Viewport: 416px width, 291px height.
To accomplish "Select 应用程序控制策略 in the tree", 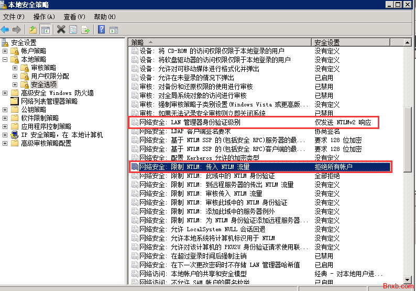I will [x=46, y=126].
